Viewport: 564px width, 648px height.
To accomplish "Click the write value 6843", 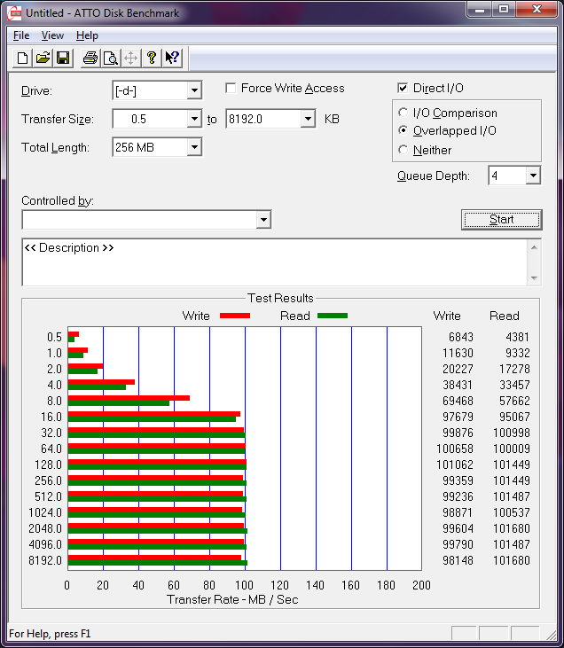I will click(x=460, y=337).
